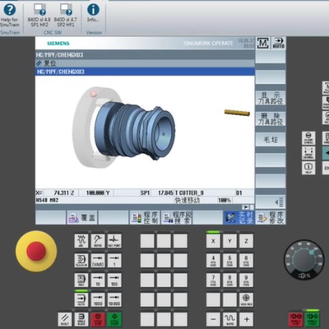Open Help for SinuTrain

[x=10, y=16]
